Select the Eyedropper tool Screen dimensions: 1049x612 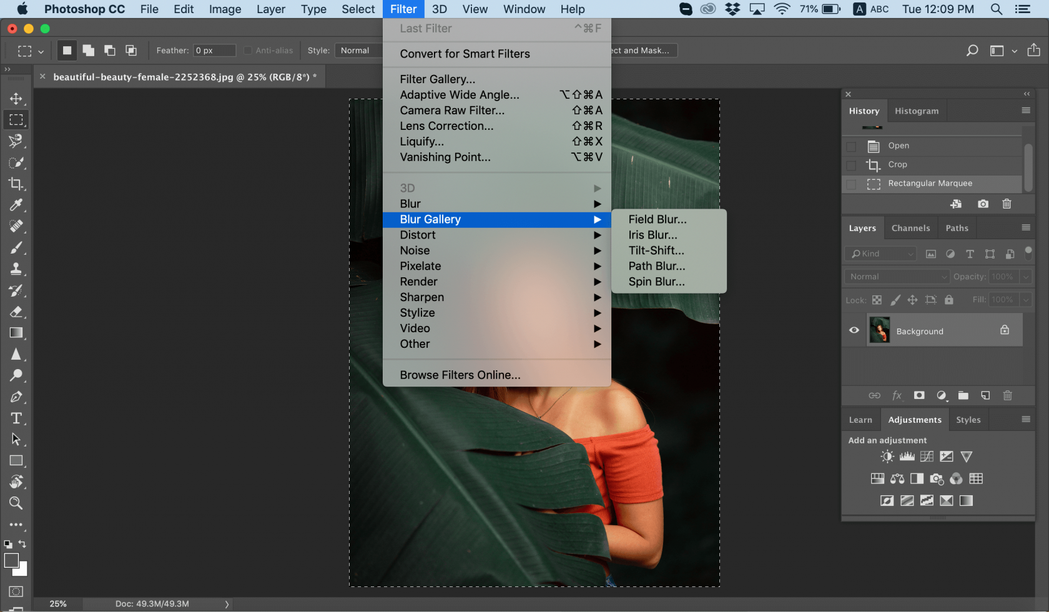[x=16, y=205]
